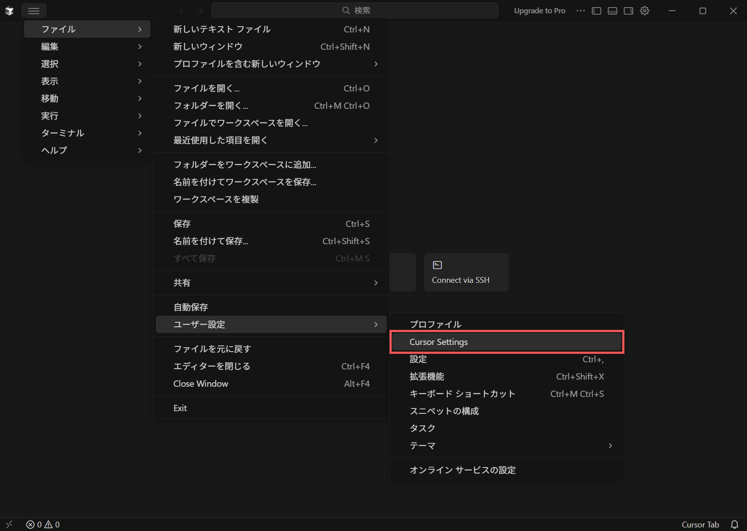This screenshot has width=747, height=531.
Task: Click Upgrade to Pro link
Action: point(540,11)
